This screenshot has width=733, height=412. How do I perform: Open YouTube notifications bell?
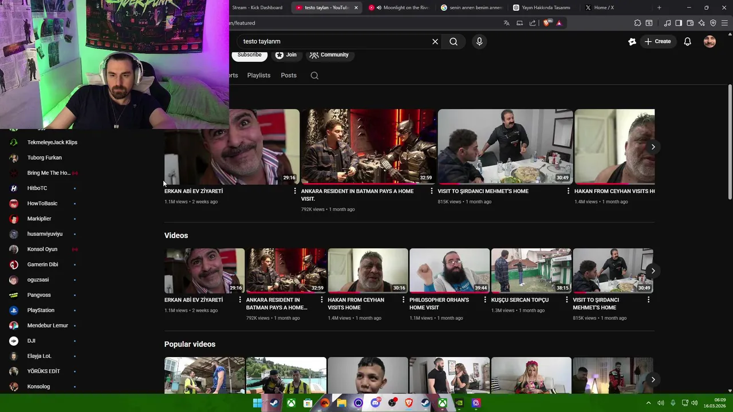tap(687, 41)
